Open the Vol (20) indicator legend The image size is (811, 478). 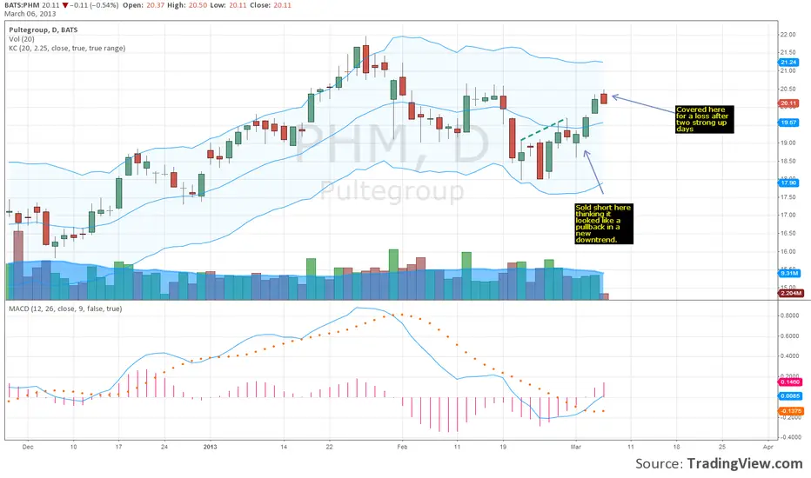pyautogui.click(x=22, y=39)
